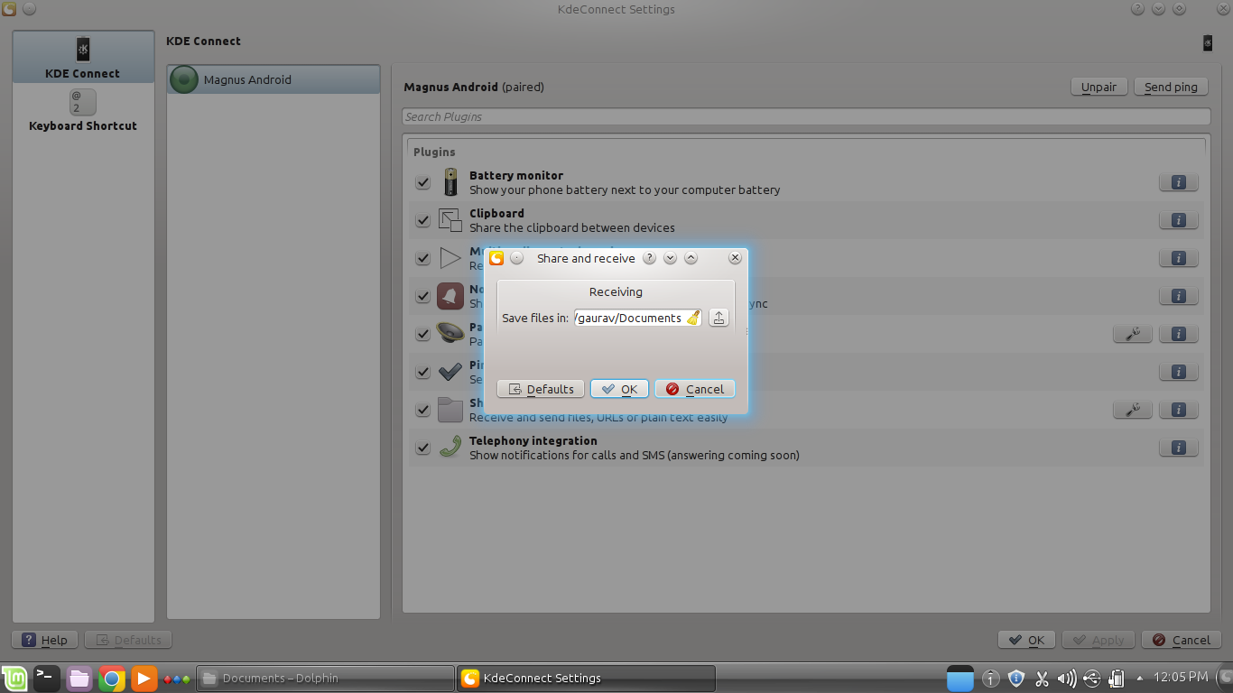Click the Telephony integration phone icon
The image size is (1233, 693).
pyautogui.click(x=450, y=448)
